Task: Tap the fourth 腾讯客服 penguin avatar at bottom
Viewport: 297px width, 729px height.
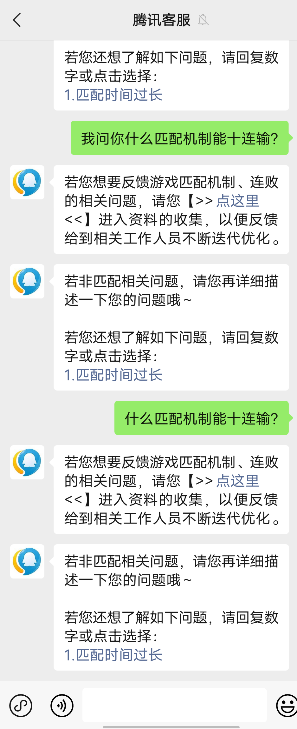Action: click(27, 561)
